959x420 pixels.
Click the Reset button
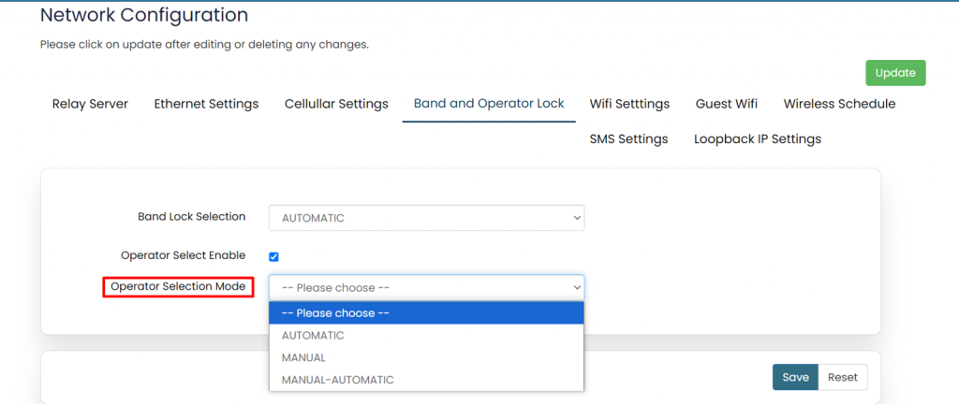842,377
